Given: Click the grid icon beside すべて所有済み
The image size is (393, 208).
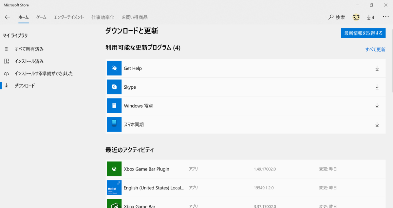Looking at the screenshot, I should coord(7,49).
